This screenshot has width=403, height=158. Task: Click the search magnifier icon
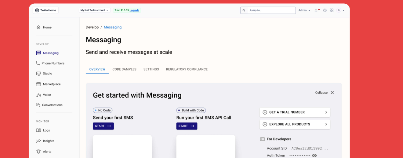coord(244,10)
